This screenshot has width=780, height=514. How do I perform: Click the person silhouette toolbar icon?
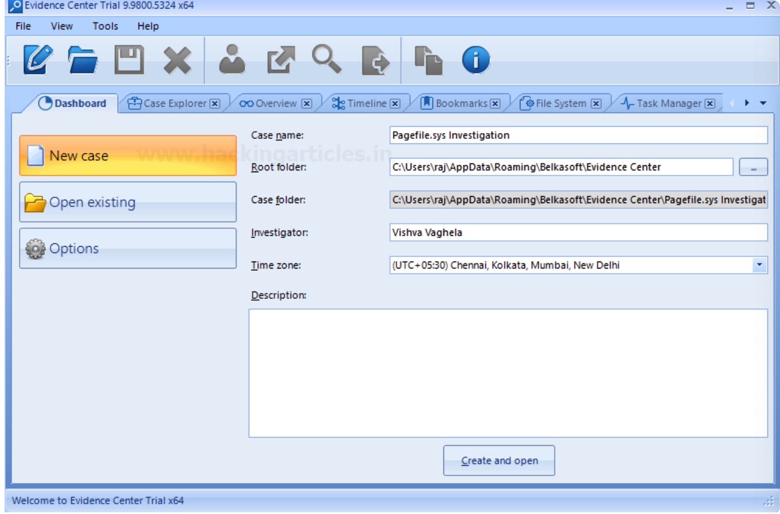pyautogui.click(x=233, y=60)
